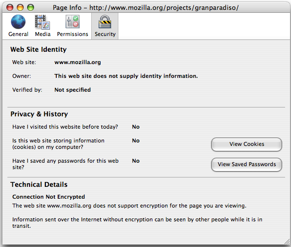Minimize window with yellow button
The width and height of the screenshot is (291, 247).
pyautogui.click(x=20, y=7)
